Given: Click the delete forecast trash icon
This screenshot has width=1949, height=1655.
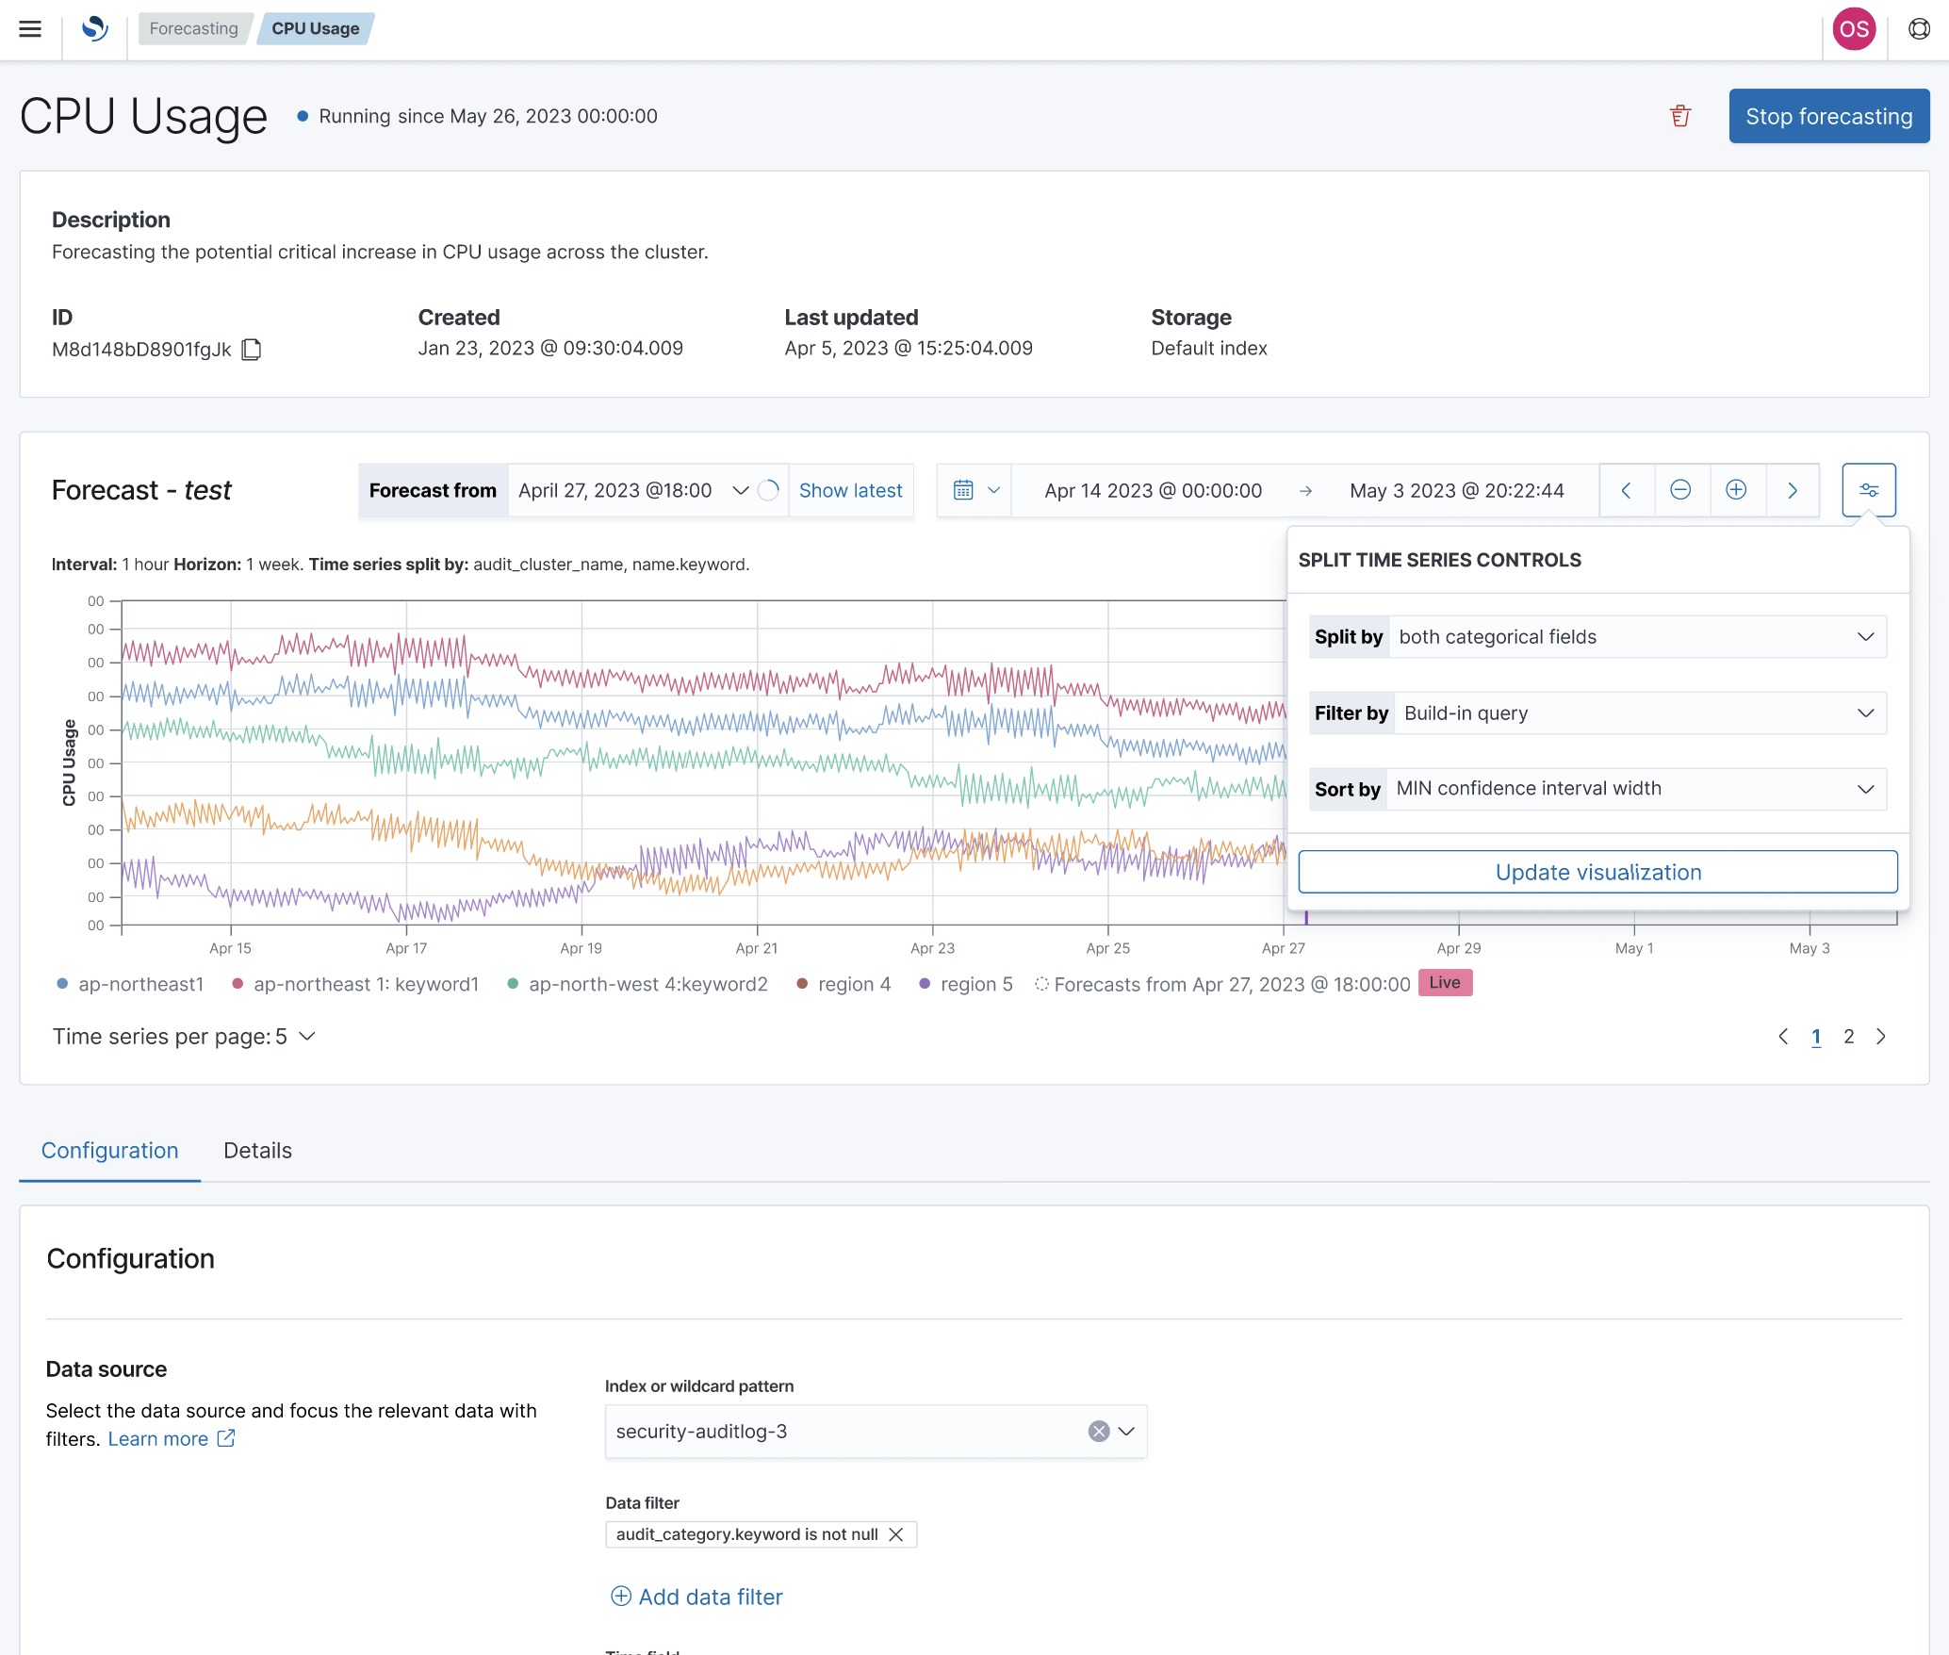Looking at the screenshot, I should click(x=1681, y=115).
